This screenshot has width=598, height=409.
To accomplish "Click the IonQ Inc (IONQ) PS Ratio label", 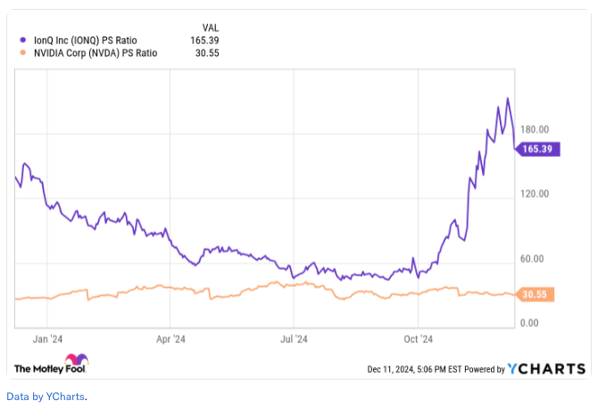I will point(86,40).
